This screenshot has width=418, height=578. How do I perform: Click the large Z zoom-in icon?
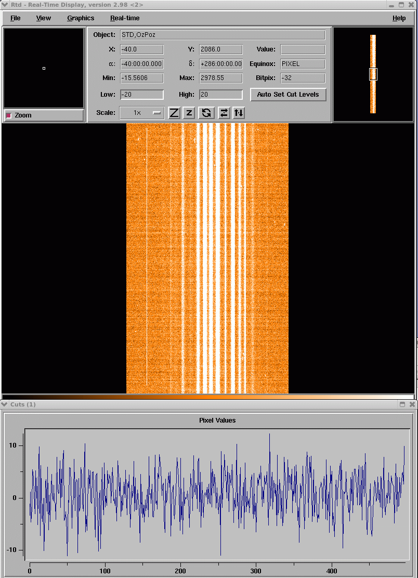pyautogui.click(x=174, y=113)
